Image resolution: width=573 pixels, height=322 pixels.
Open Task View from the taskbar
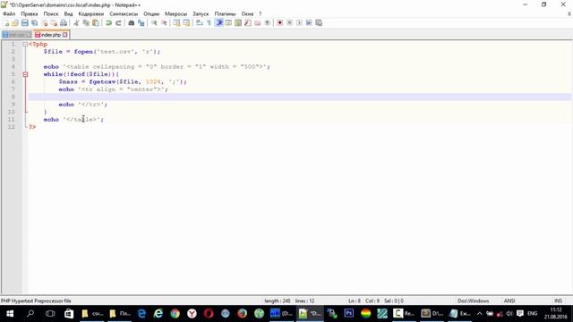coord(50,314)
